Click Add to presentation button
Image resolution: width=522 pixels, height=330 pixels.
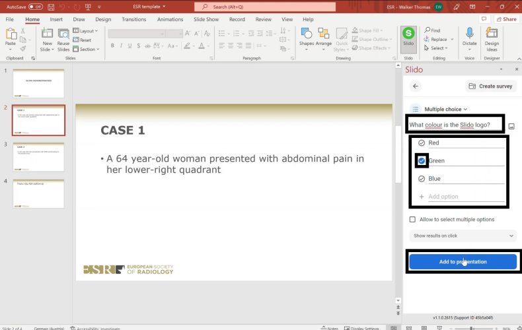[463, 262]
